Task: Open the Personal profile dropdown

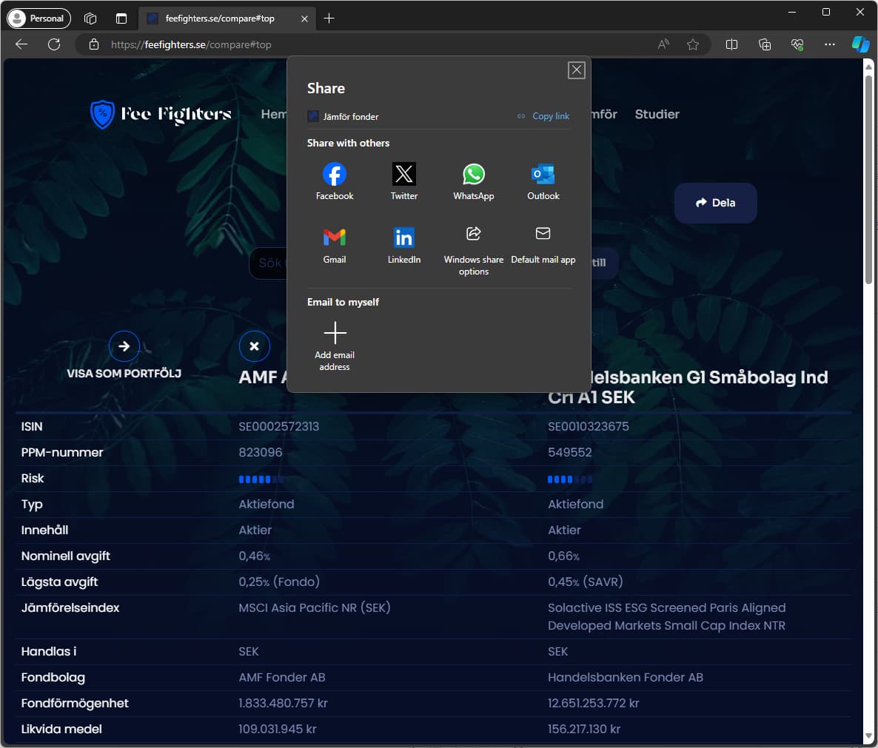Action: [38, 18]
